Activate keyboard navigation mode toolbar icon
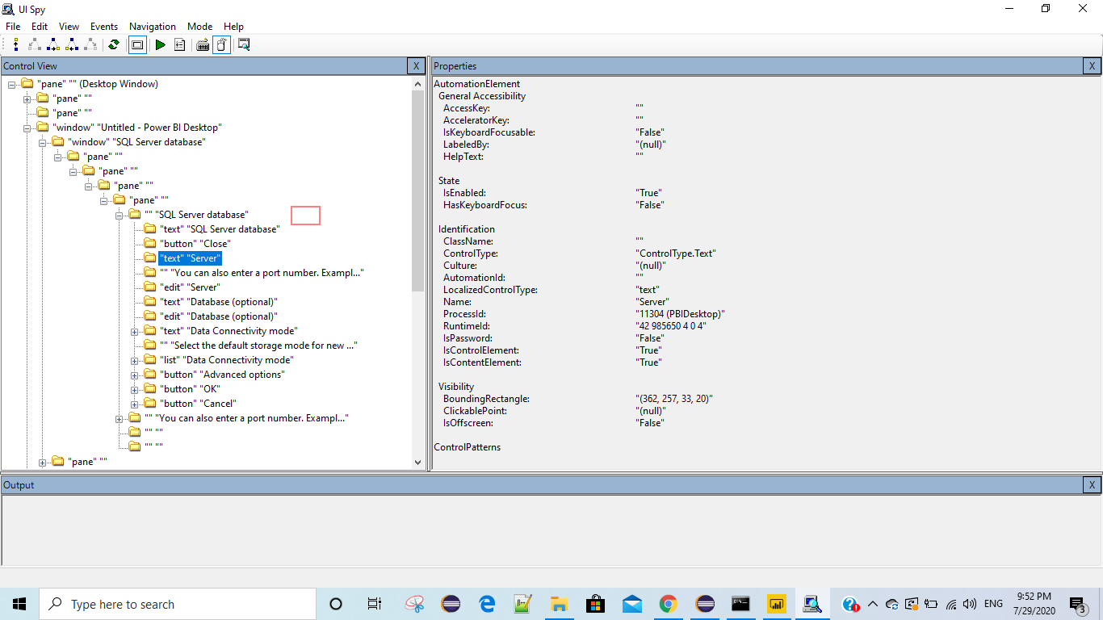The height and width of the screenshot is (620, 1103). click(x=201, y=45)
